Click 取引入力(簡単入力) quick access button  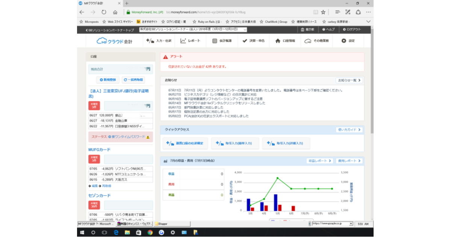coord(235,143)
